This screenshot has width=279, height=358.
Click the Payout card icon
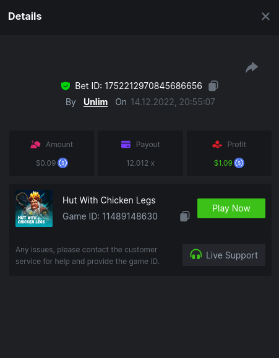coord(126,145)
